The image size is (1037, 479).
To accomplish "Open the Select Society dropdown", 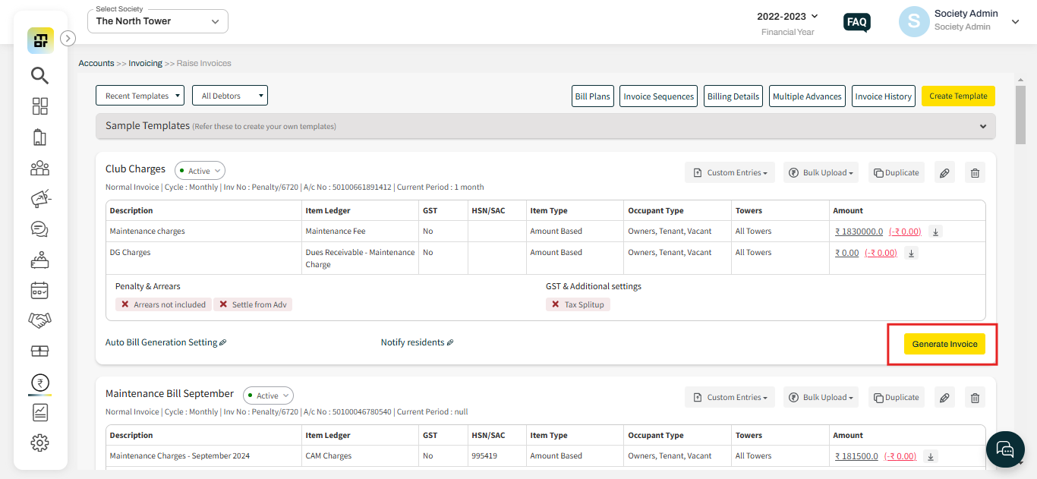I will coord(158,21).
